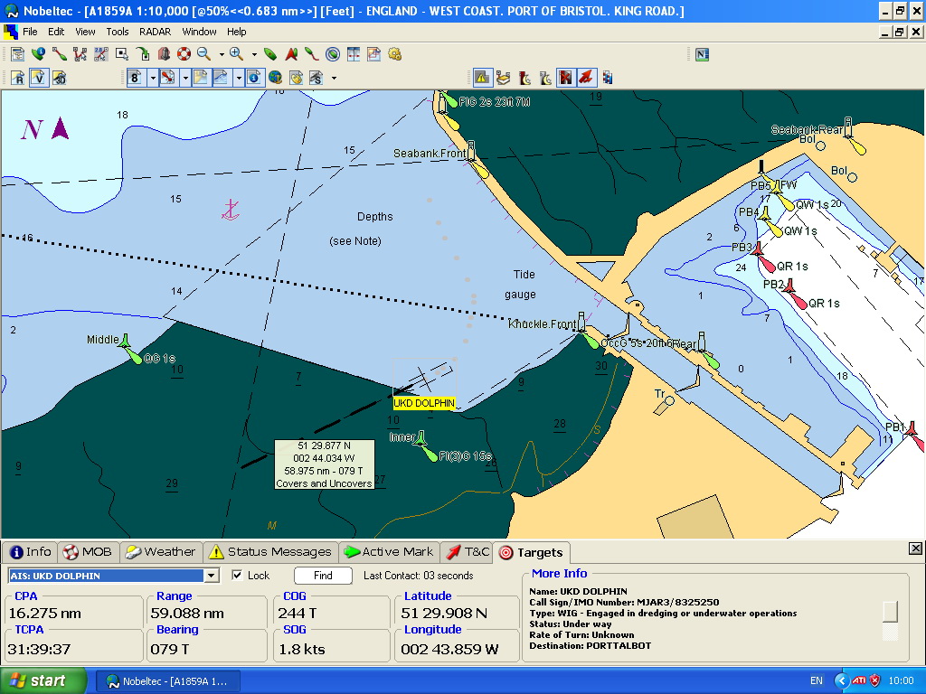The width and height of the screenshot is (926, 694).
Task: Open the S chart icon dropdown arrow
Action: pos(334,78)
